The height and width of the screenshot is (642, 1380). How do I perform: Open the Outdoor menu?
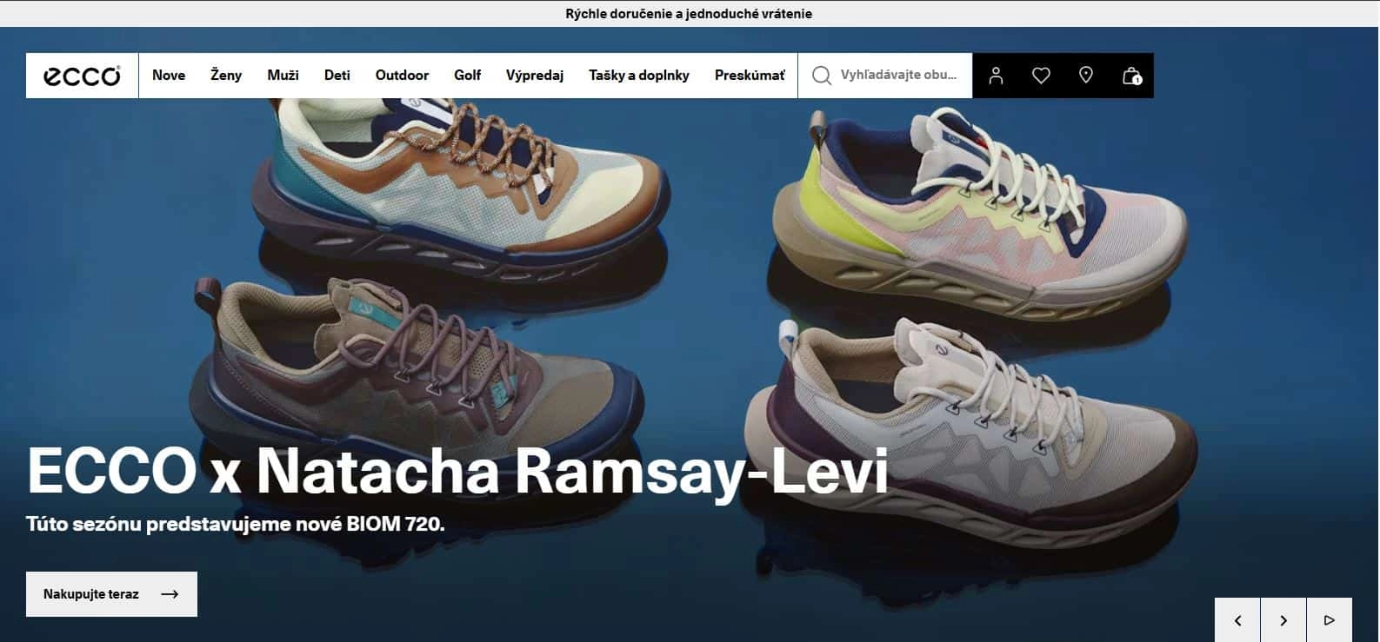[402, 76]
